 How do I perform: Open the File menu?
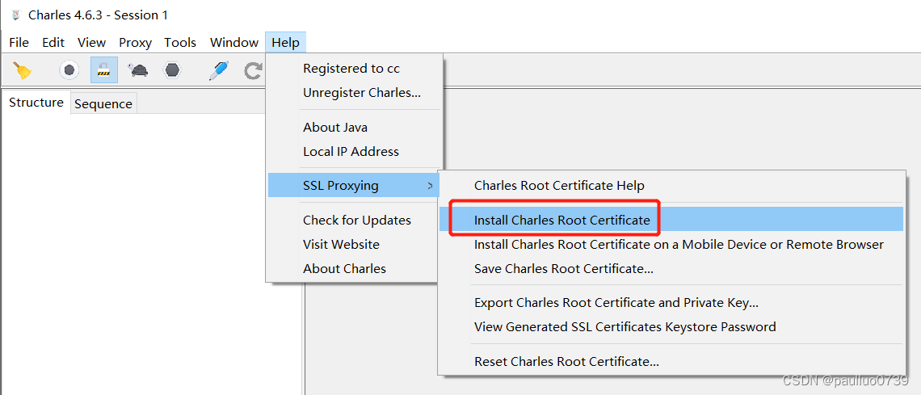pyautogui.click(x=19, y=42)
